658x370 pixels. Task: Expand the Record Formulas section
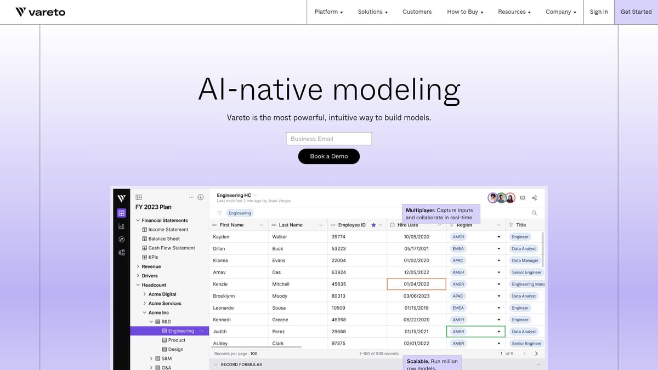point(216,365)
